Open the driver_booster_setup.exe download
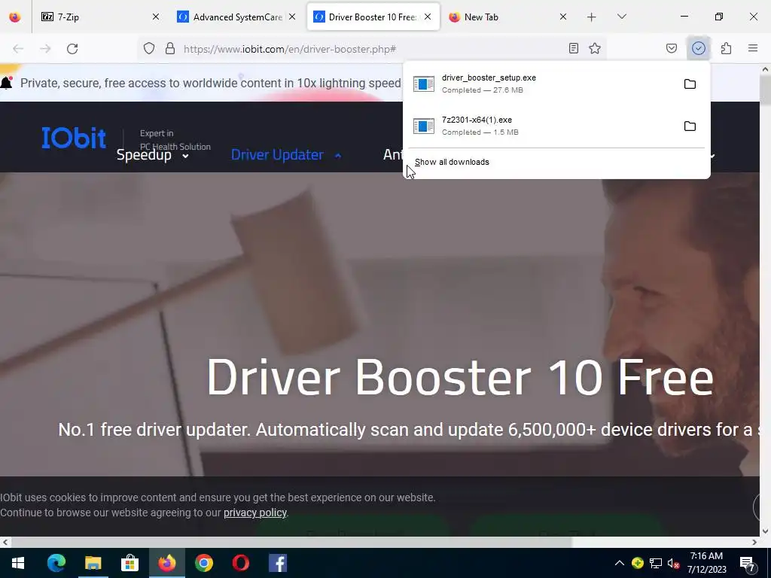771x578 pixels. tap(542, 84)
